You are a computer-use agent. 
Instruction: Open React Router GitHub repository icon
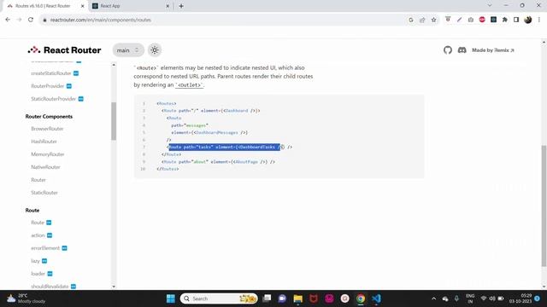tap(448, 50)
